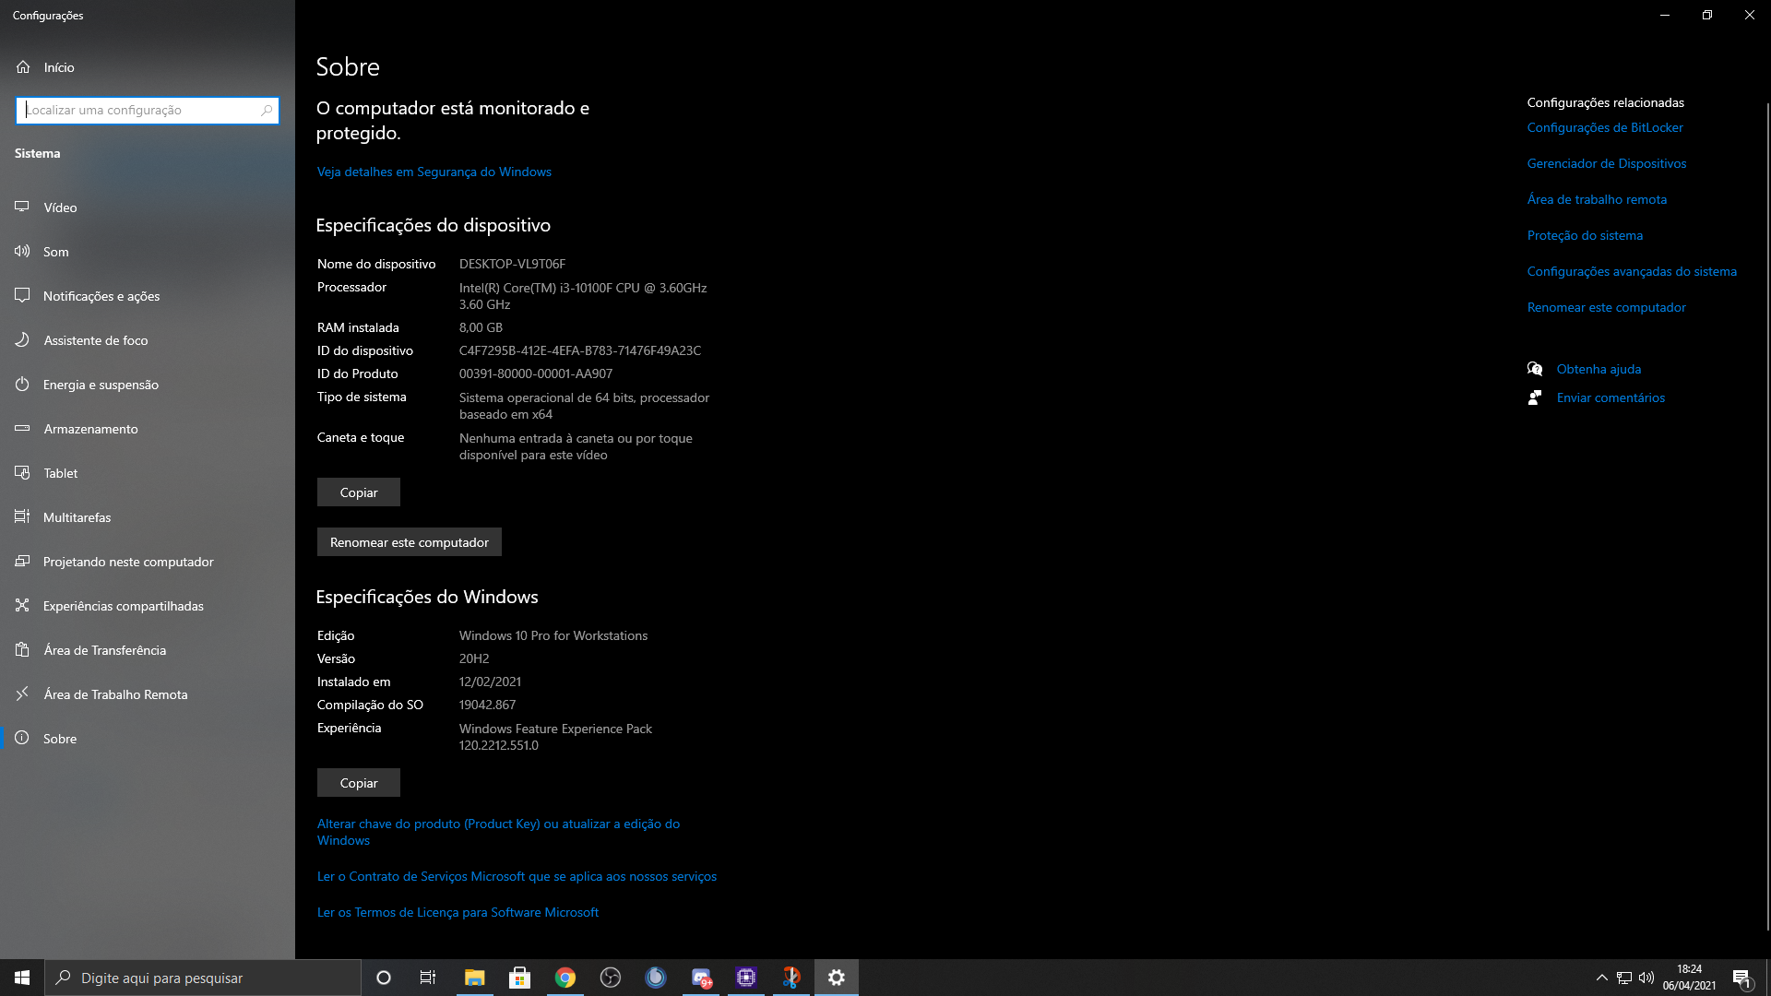This screenshot has width=1771, height=996.
Task: Click the Obtenha ajuda chat icon
Action: point(1535,369)
